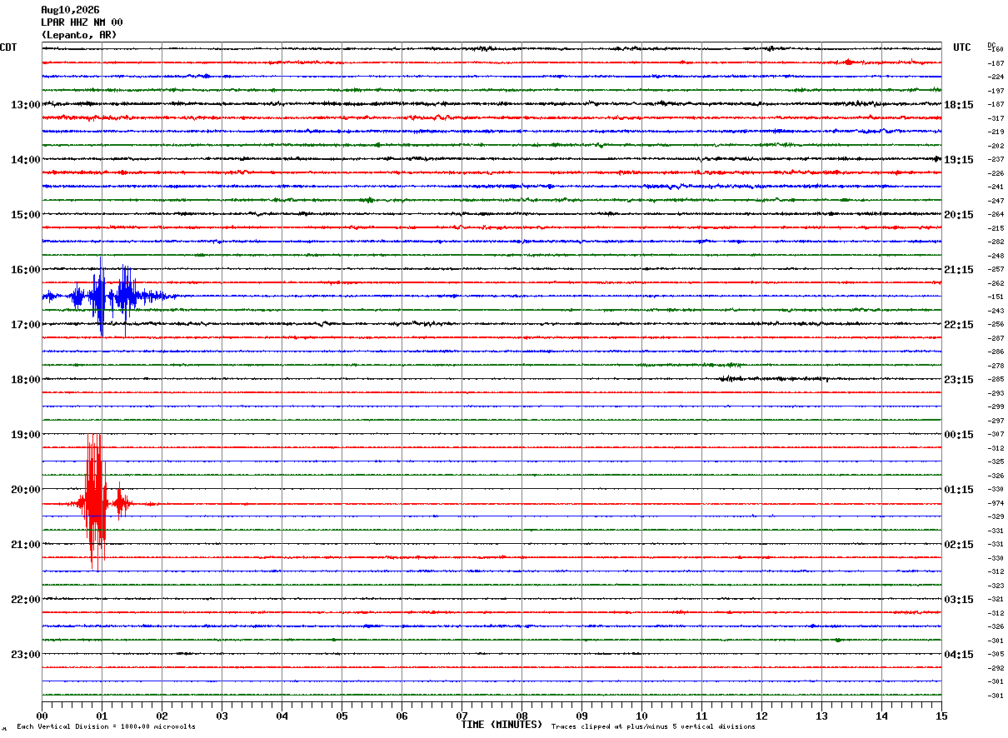Click the TIME (MINUTES) axis title

coord(502,725)
